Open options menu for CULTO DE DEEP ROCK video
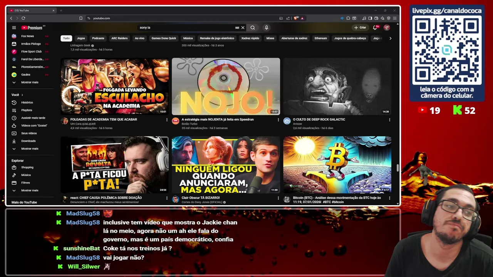 point(389,120)
